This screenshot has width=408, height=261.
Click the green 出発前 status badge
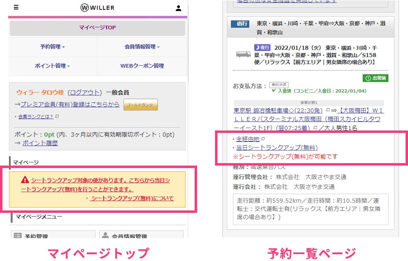coord(375,78)
